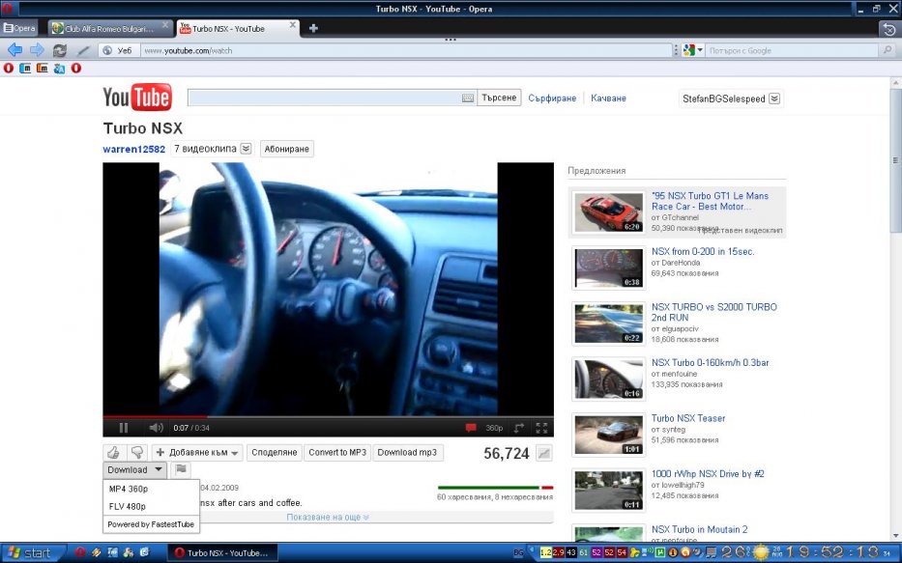Pause the video playback
Viewport: 902px width, 563px height.
tap(124, 427)
